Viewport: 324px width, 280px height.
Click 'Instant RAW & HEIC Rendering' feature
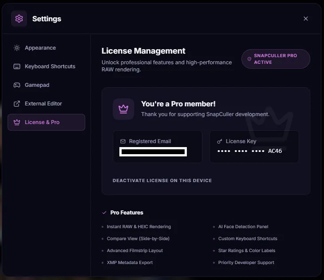point(139,226)
